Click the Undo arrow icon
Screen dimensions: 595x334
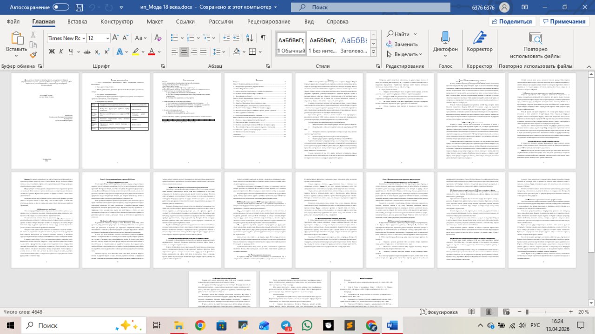[x=93, y=7]
